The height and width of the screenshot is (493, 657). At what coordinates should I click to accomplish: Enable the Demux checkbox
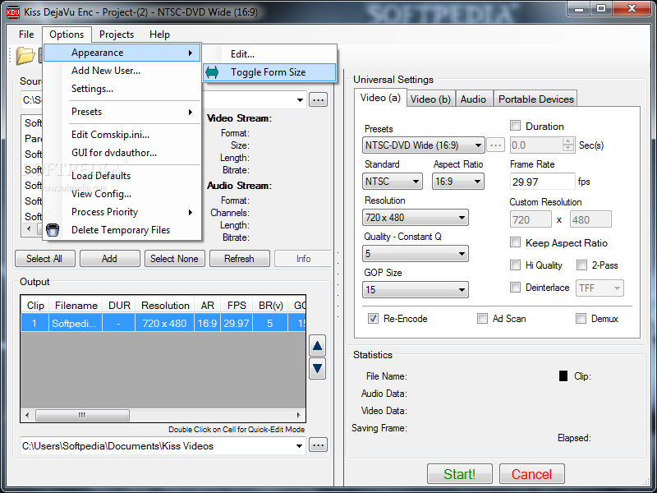click(581, 318)
